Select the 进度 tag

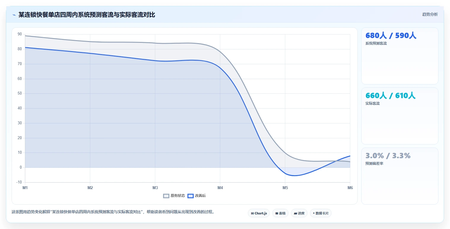tap(299, 213)
